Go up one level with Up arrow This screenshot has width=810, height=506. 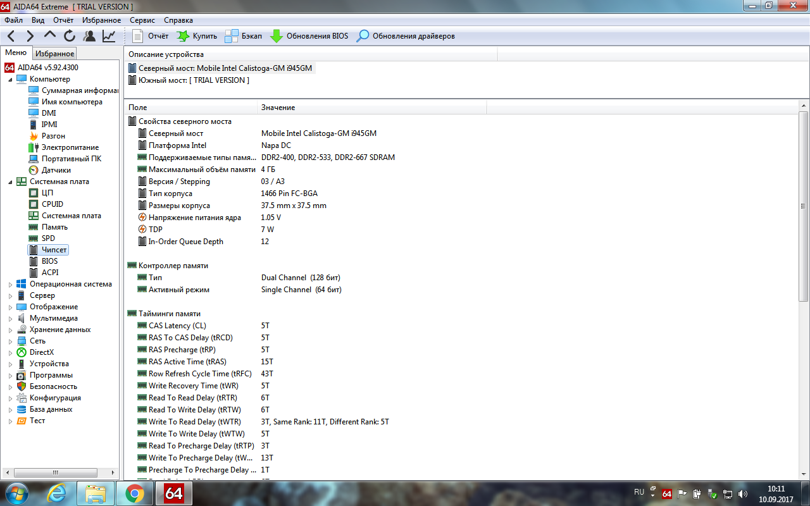[50, 36]
